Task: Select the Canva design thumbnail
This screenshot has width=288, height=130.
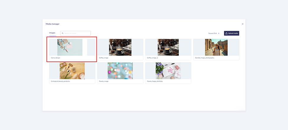Action: click(x=72, y=47)
